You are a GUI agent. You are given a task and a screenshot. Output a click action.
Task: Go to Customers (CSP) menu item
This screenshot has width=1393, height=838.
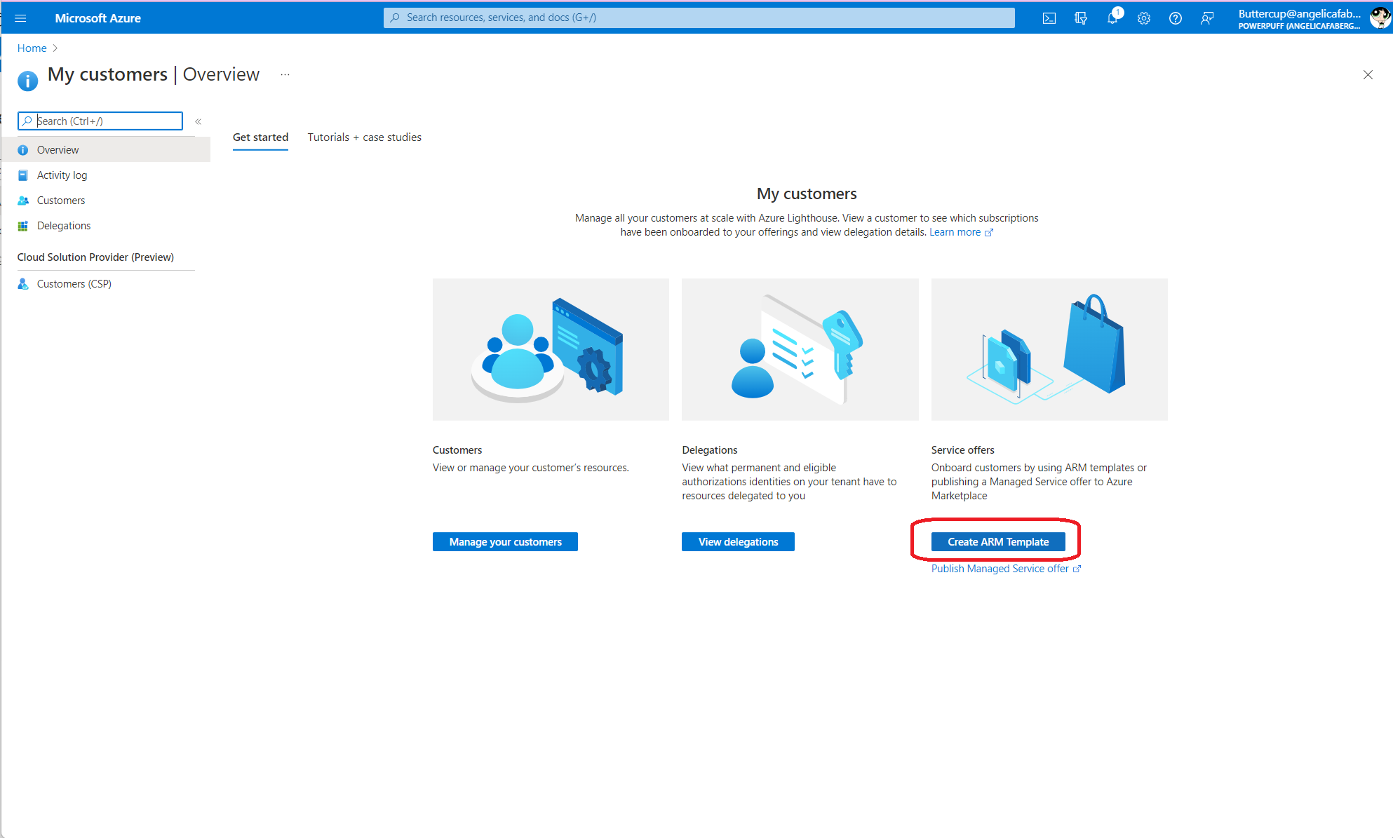click(x=74, y=284)
